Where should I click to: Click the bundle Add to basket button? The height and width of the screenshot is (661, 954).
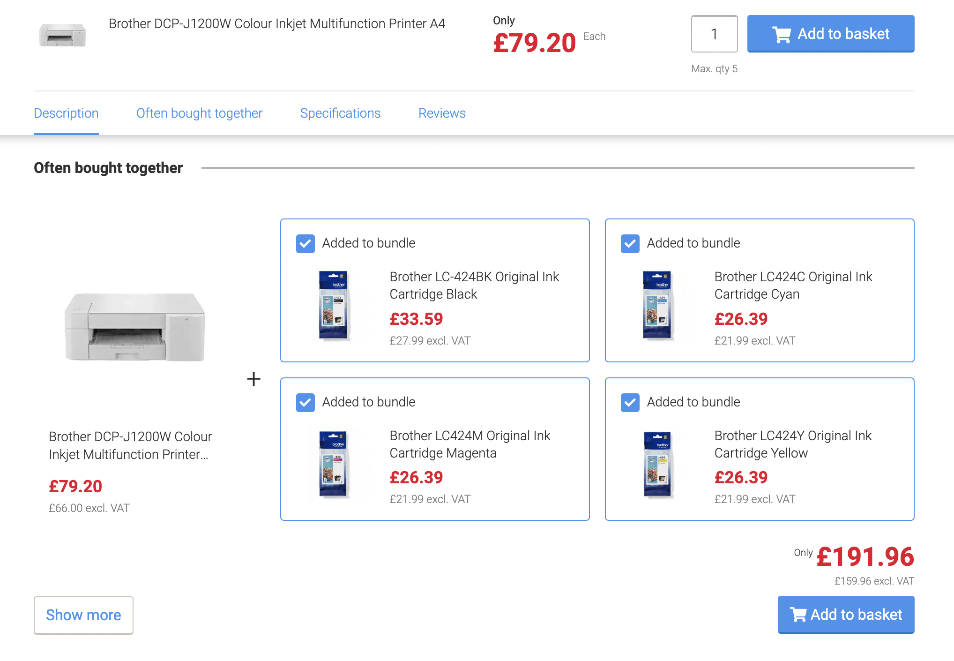[x=846, y=615]
